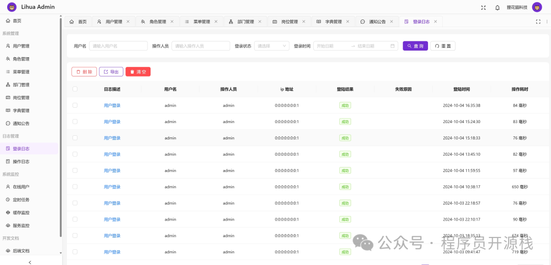
Task: Click the 重置 reset button
Action: 443,46
